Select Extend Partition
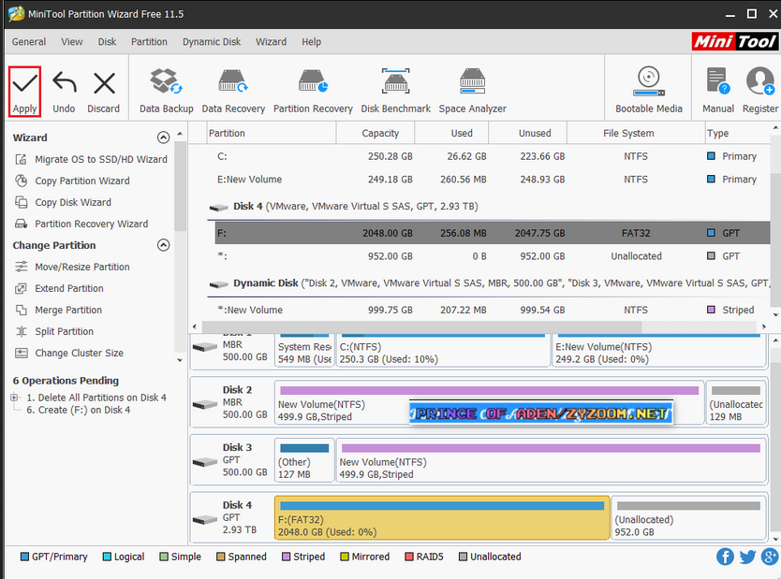Viewport: 781px width, 579px height. click(59, 288)
